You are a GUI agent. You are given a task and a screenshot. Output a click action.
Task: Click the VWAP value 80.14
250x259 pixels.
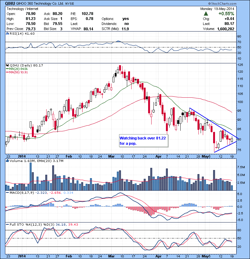88,29
